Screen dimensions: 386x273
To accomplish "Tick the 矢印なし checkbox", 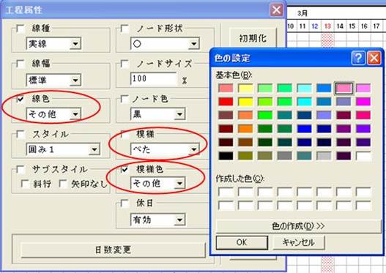I will click(63, 184).
